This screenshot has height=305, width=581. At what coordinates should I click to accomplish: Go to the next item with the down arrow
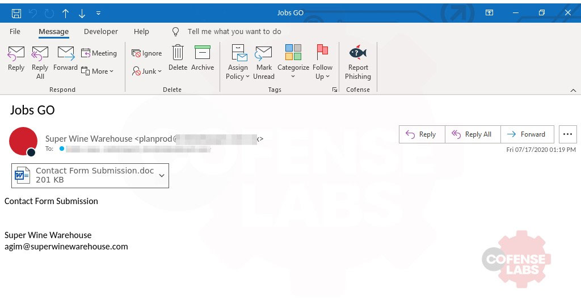point(82,14)
